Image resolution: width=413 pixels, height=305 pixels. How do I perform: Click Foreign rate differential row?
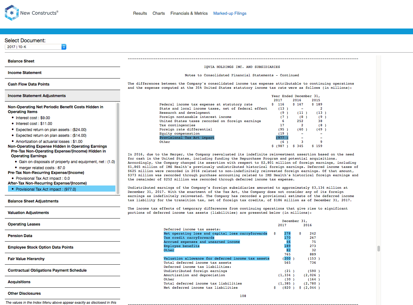pyautogui.click(x=243, y=129)
